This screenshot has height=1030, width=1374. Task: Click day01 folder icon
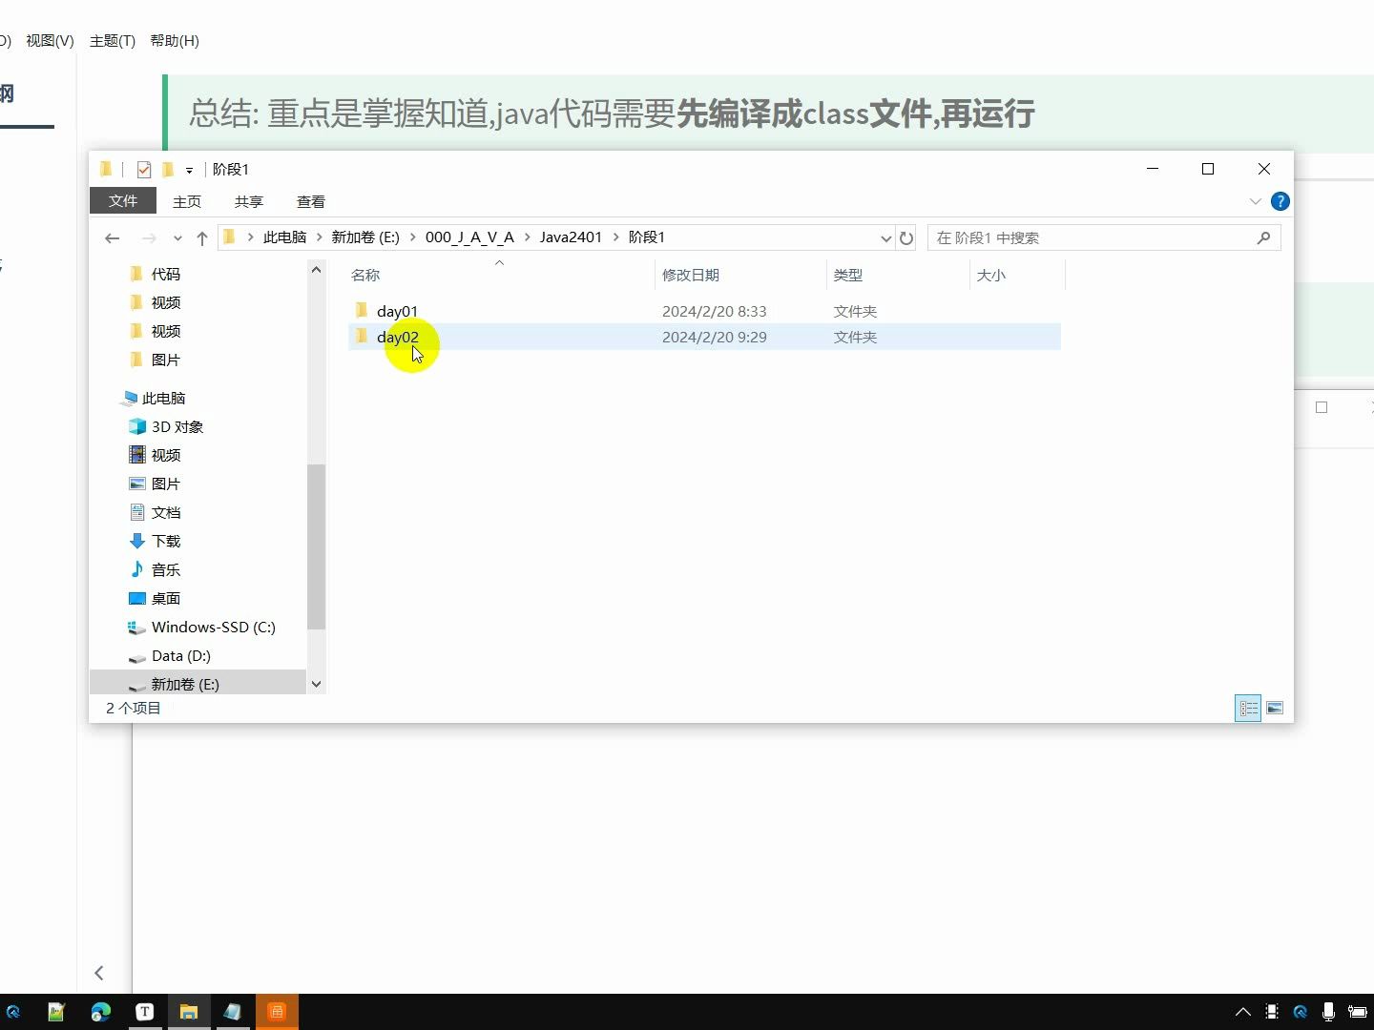pyautogui.click(x=361, y=310)
